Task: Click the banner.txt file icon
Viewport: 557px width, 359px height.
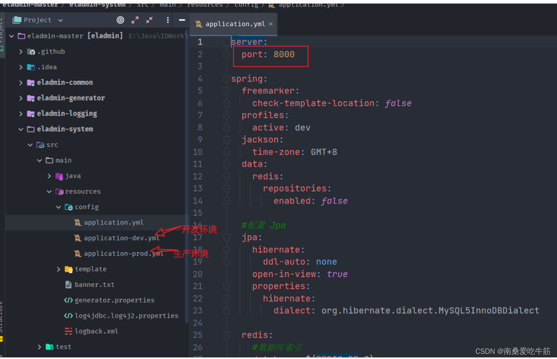Action: [69, 285]
